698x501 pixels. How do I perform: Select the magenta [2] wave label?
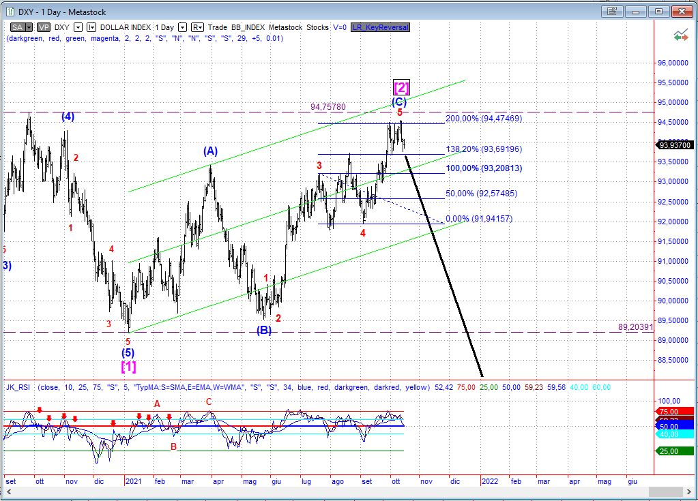(x=401, y=87)
